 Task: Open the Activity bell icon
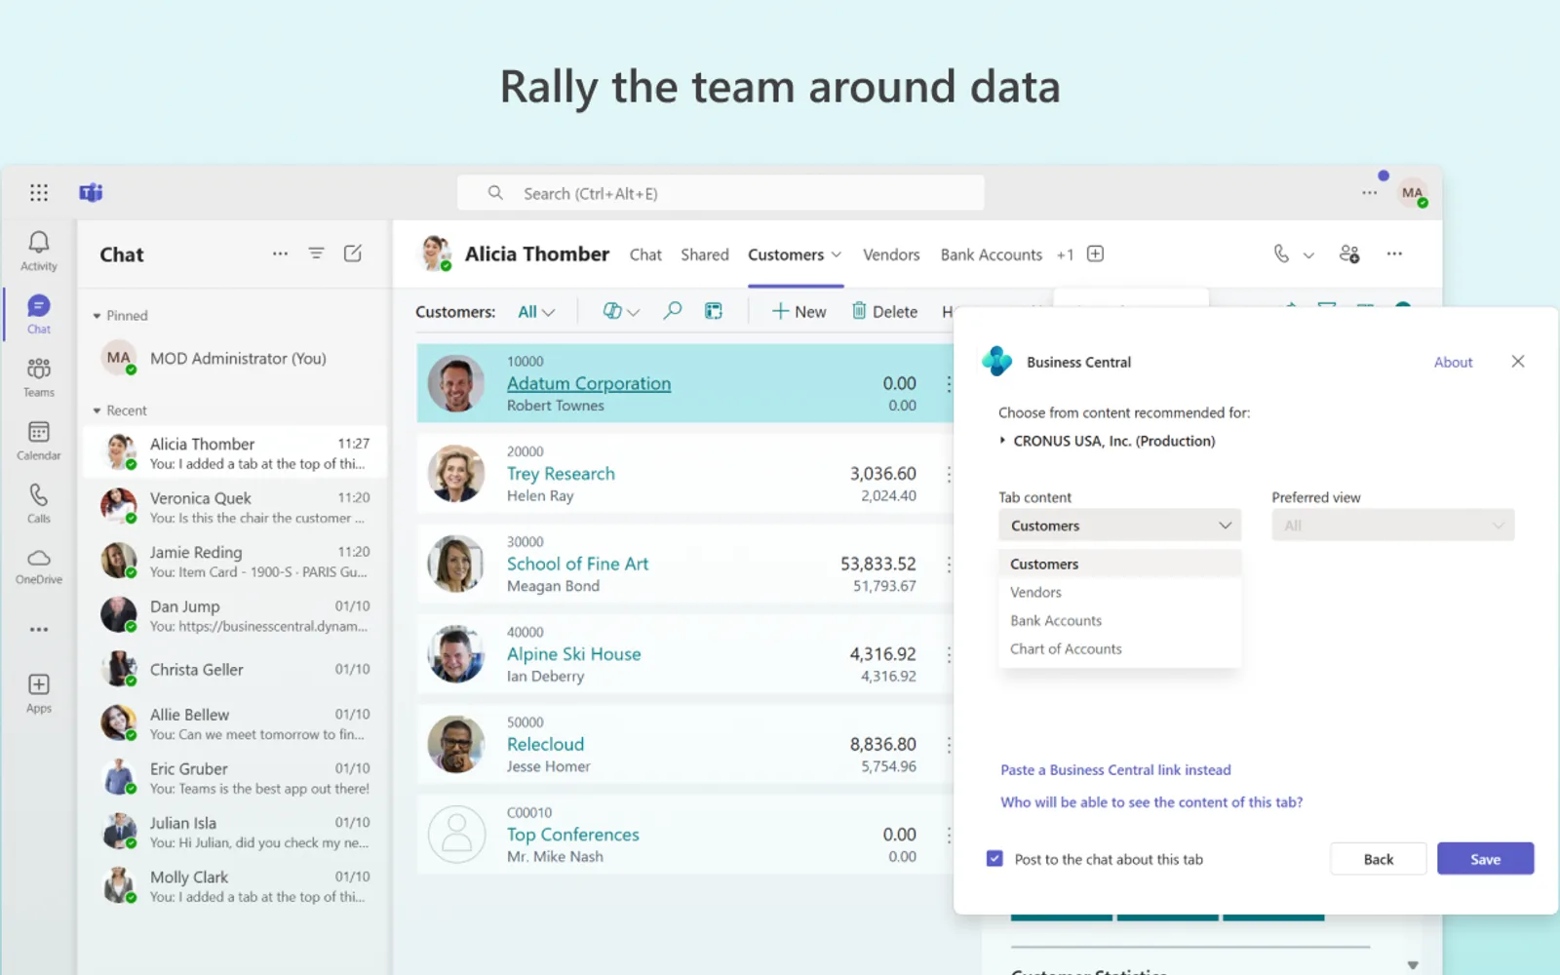tap(39, 251)
